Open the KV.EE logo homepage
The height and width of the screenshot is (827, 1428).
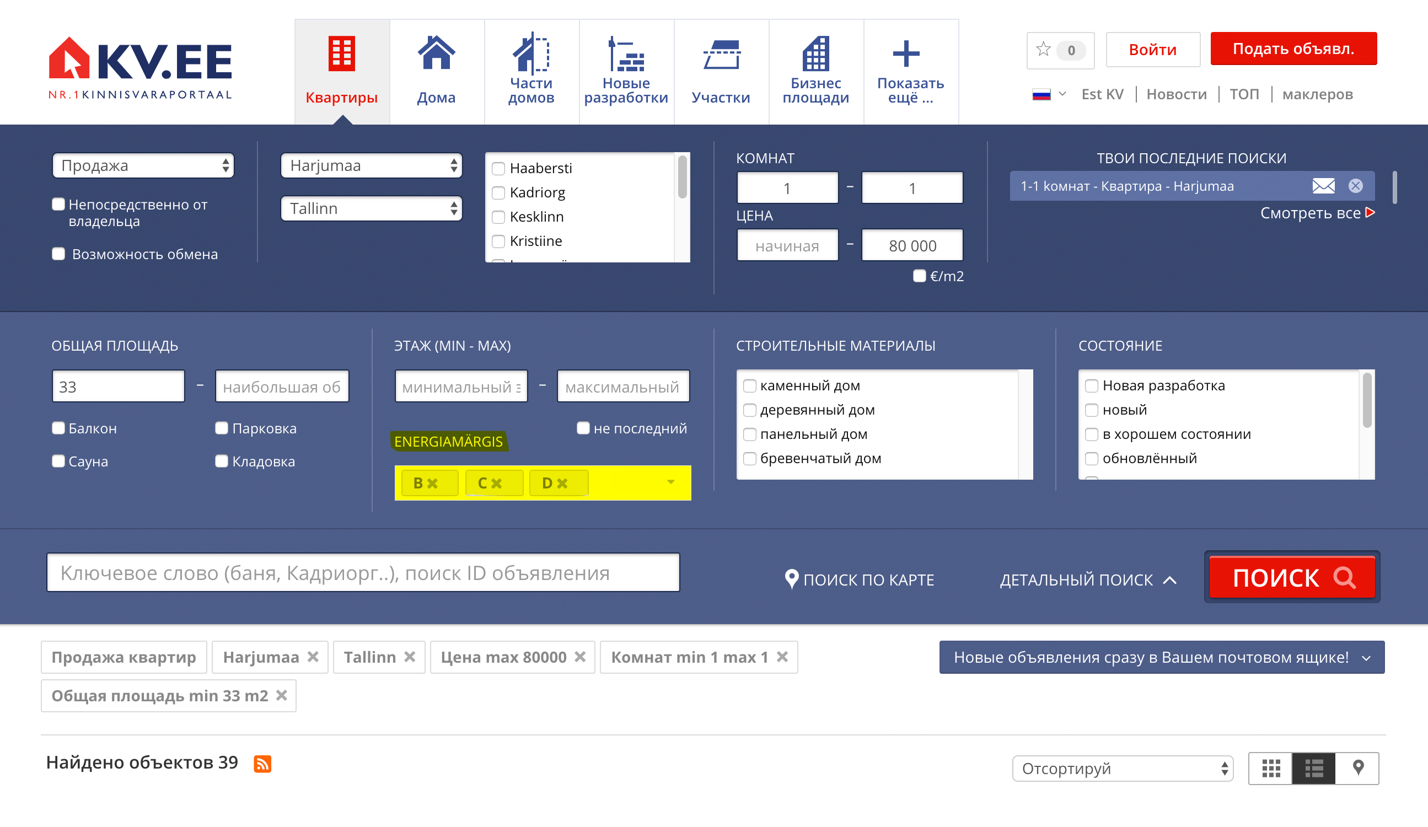[x=140, y=67]
